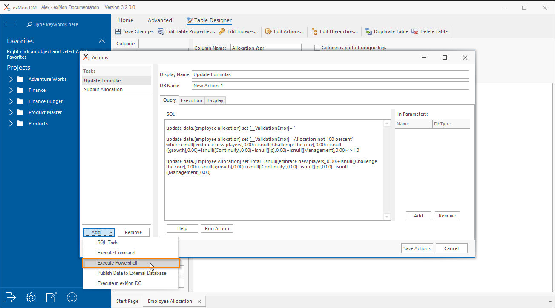Click the Name column header in parameters
This screenshot has height=308, width=555.
point(414,124)
